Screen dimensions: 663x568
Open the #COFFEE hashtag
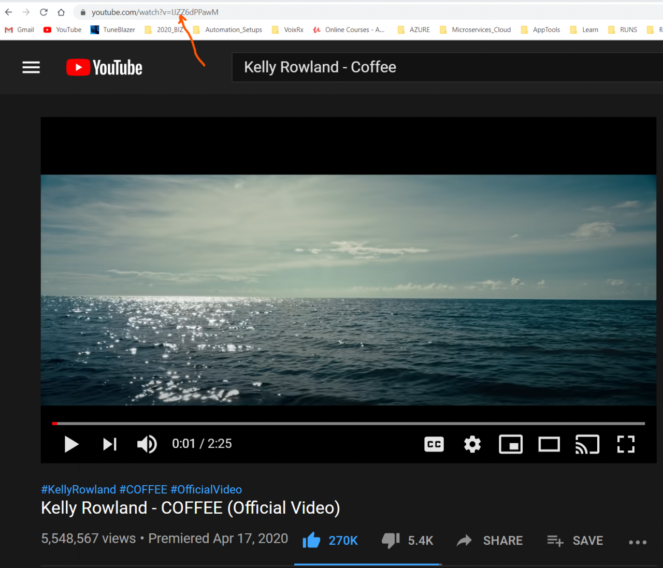coord(143,489)
